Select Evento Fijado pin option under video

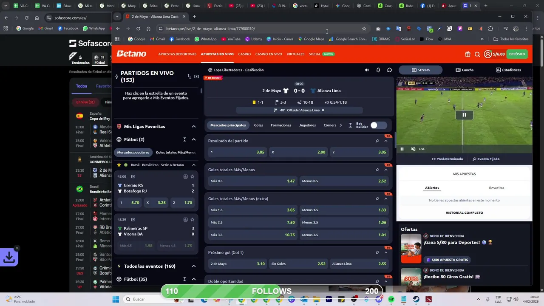[486, 159]
